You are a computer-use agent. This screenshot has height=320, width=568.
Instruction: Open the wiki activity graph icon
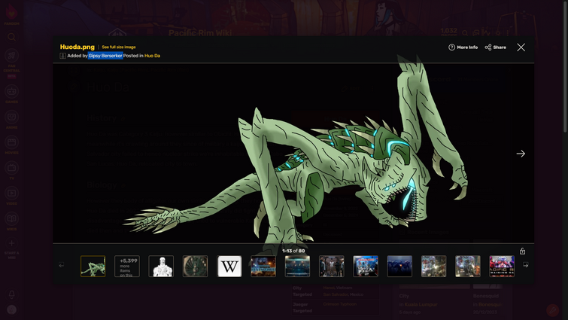[487, 33]
